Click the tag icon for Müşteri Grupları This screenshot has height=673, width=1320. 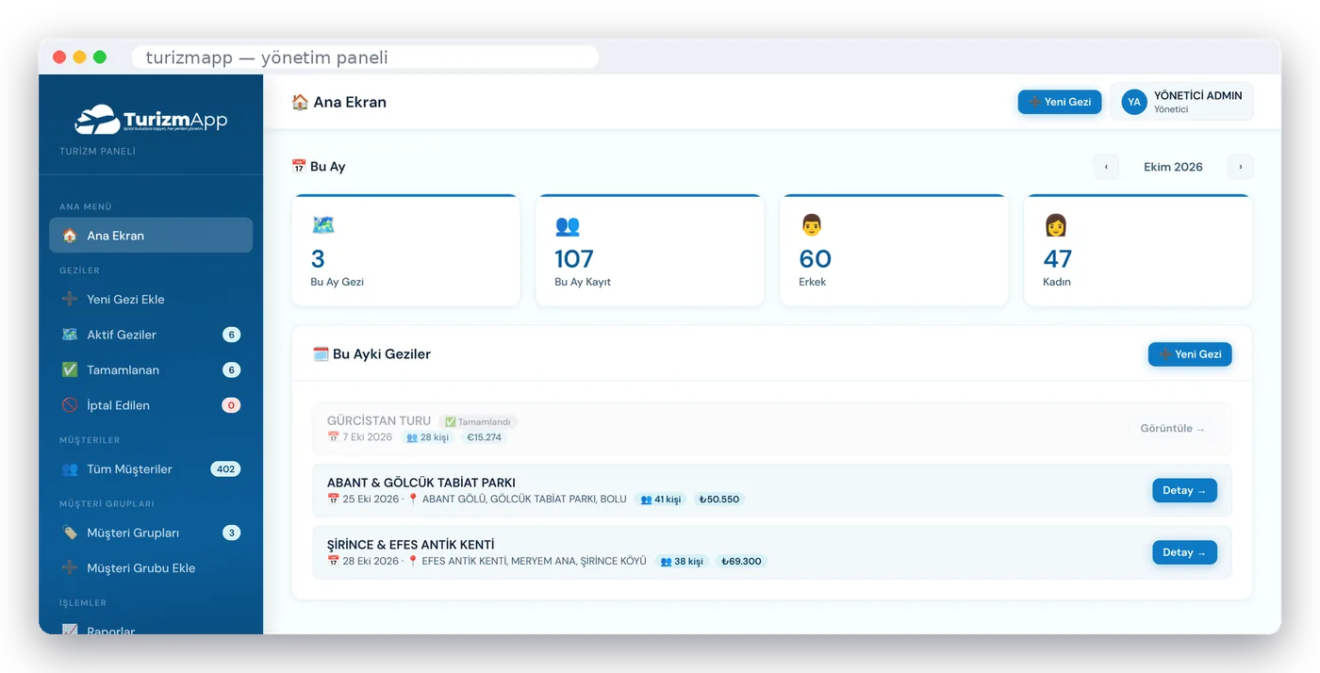(x=70, y=533)
